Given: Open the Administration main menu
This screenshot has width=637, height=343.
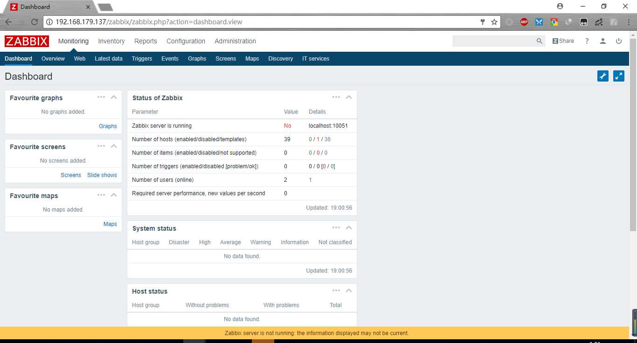Looking at the screenshot, I should coord(235,41).
